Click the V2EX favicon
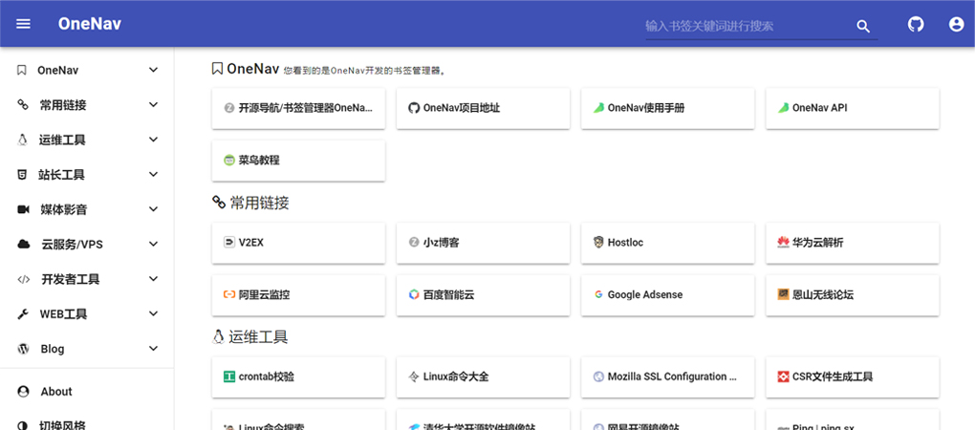Viewport: 975px width, 430px height. 229,243
